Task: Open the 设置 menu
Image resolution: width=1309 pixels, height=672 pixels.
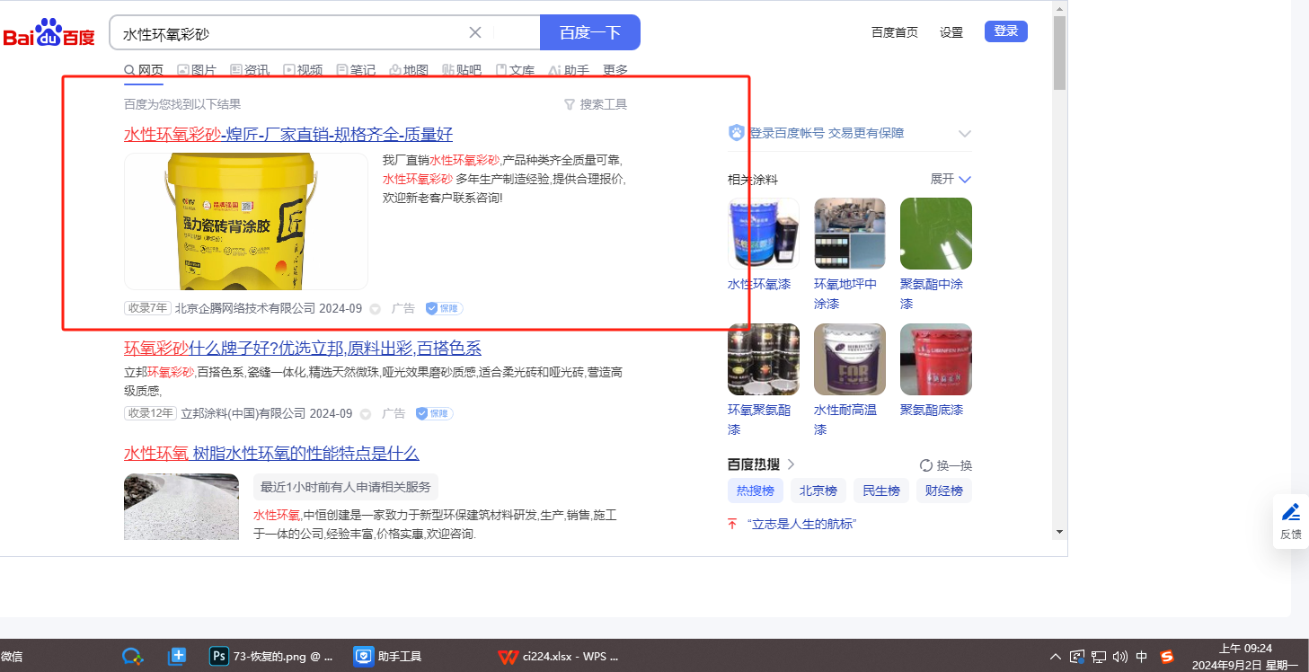Action: [x=951, y=32]
